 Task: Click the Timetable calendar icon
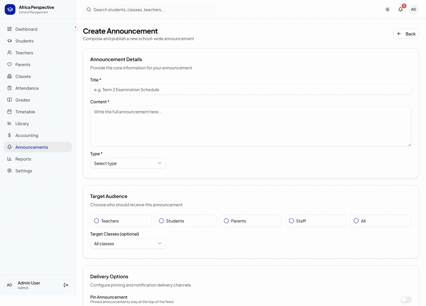point(9,112)
